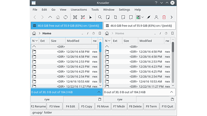The width and height of the screenshot is (207, 116).
Task: Click the search magnifier toolbar icon
Action: coord(100,17)
